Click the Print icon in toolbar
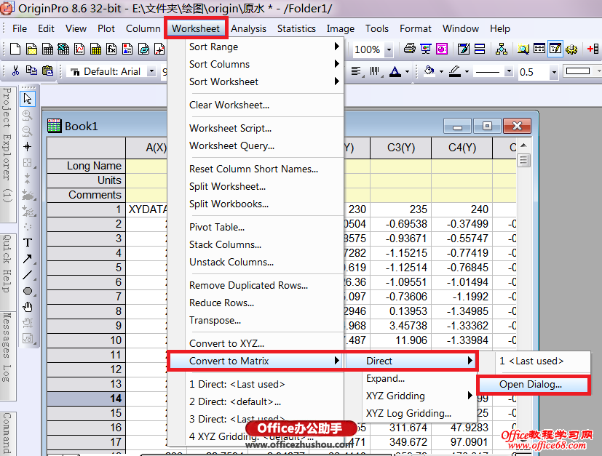The image size is (602, 456). 409,49
